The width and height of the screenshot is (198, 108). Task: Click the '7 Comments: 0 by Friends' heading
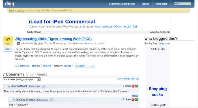[x=25, y=74]
